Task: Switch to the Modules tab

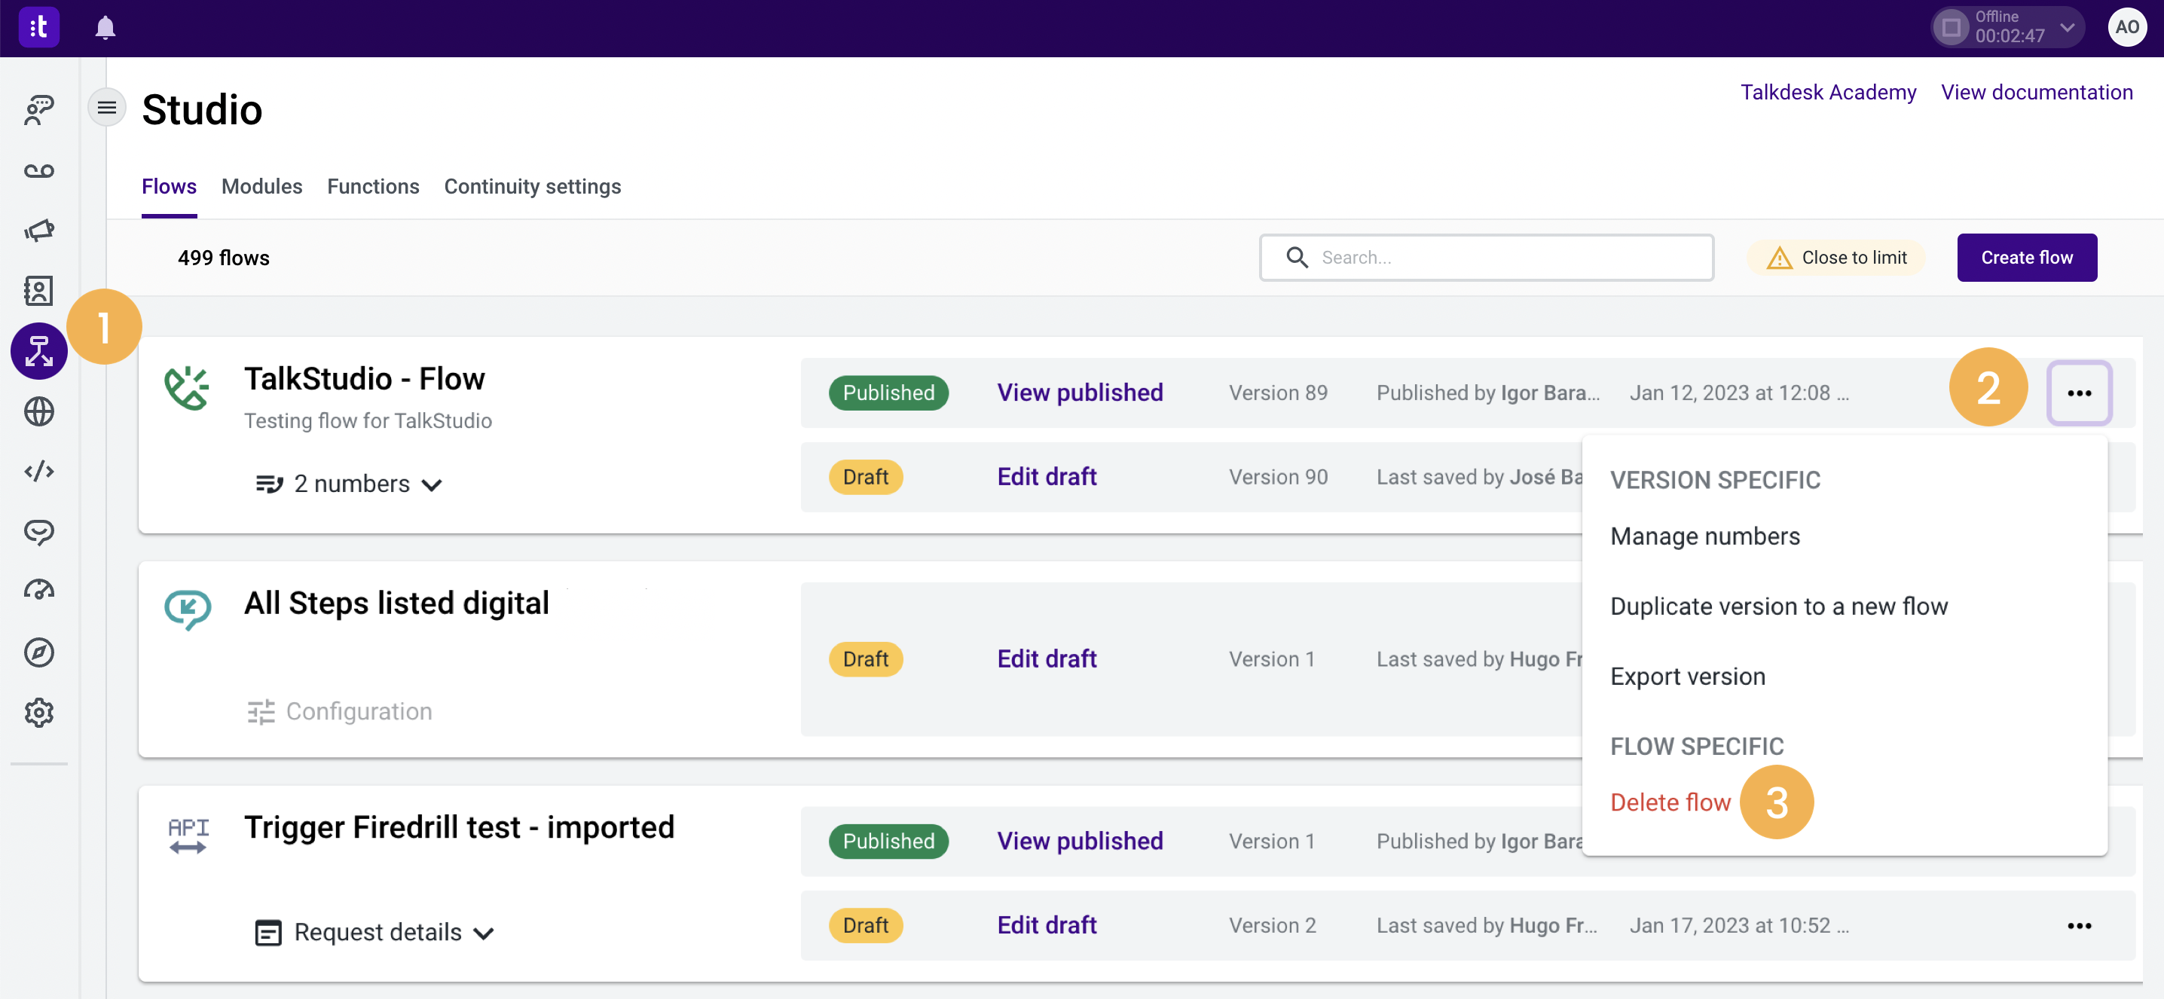Action: coord(261,187)
